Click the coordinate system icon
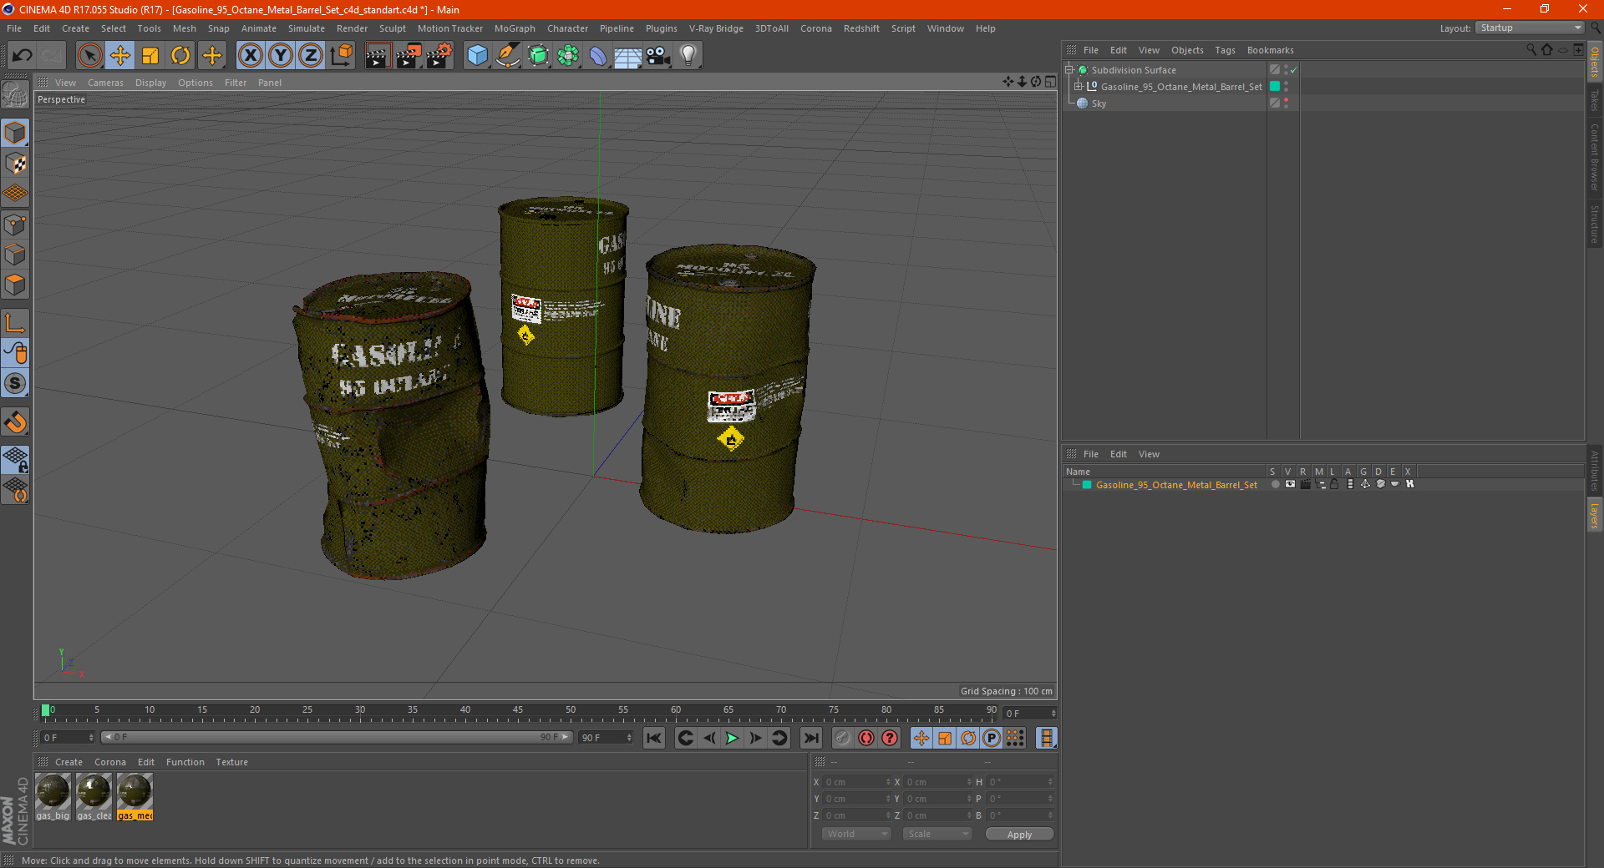The height and width of the screenshot is (868, 1604). [x=341, y=56]
